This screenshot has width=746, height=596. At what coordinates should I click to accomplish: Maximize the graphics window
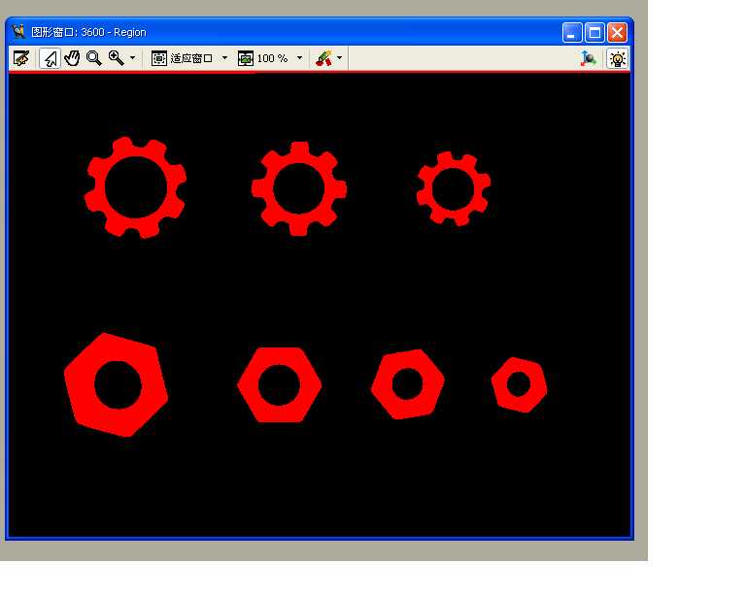click(x=594, y=33)
